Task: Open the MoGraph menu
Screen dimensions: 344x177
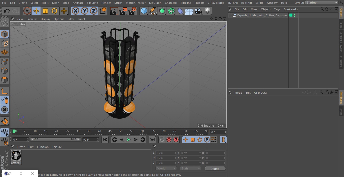Action: [155, 3]
